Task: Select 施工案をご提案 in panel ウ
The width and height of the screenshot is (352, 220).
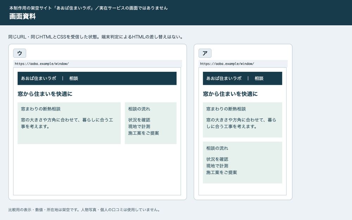Action: pyautogui.click(x=144, y=133)
